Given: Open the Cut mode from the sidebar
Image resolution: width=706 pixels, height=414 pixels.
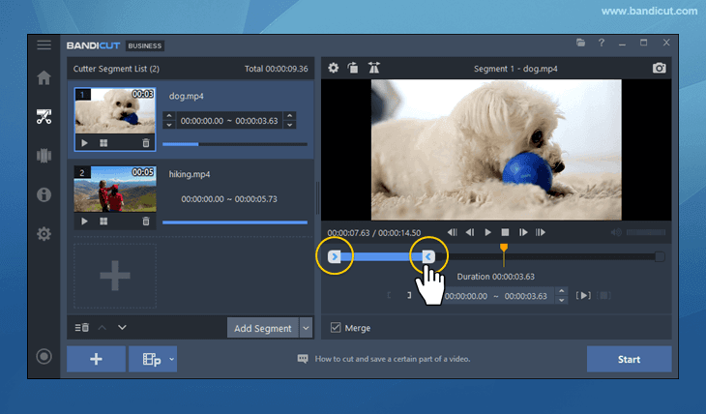Looking at the screenshot, I should (x=44, y=117).
